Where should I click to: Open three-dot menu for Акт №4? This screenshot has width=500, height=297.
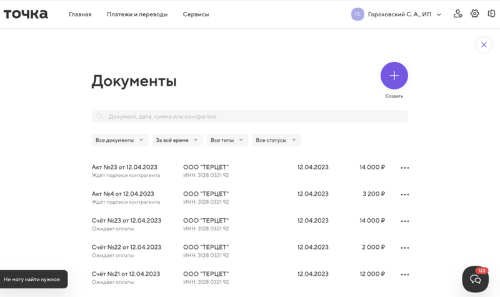[405, 194]
